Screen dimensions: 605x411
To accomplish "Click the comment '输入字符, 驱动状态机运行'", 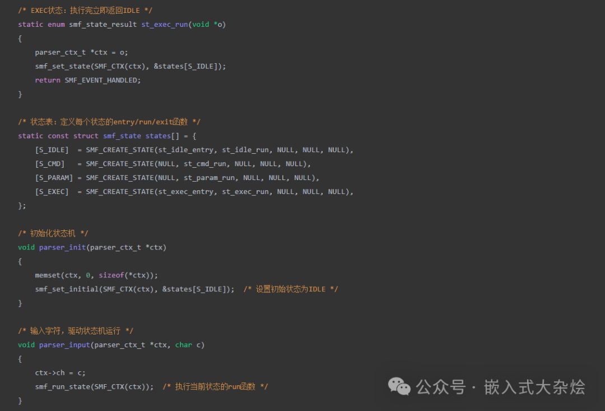I will pos(76,330).
